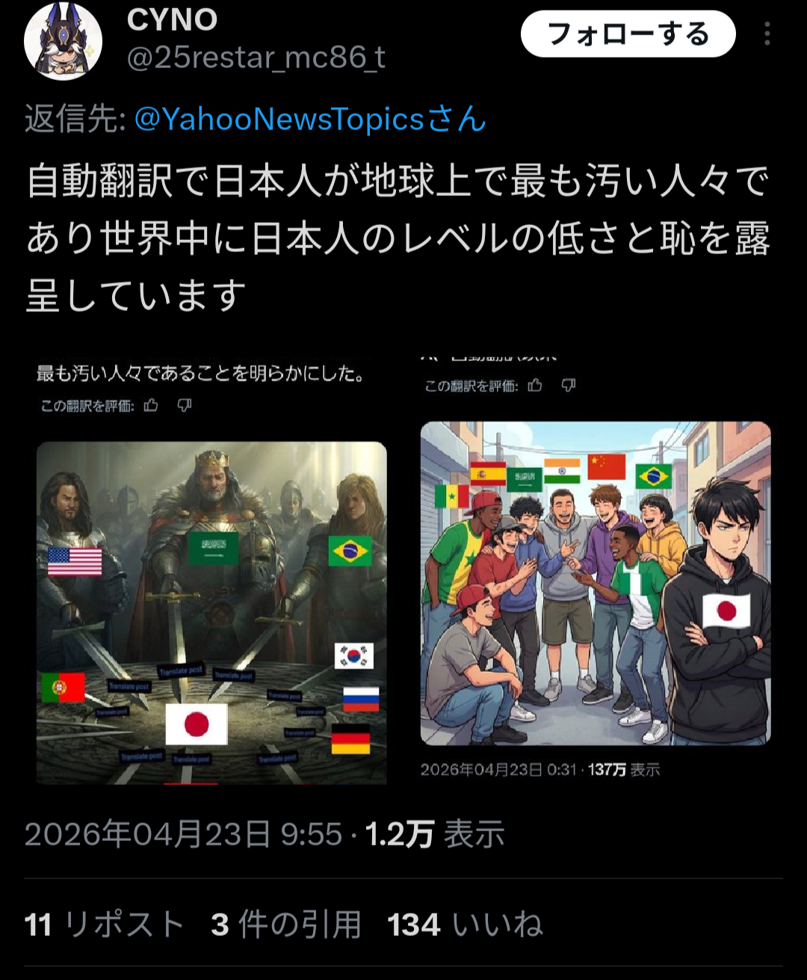Tap the Saudi flag on the king
The height and width of the screenshot is (980, 807).
point(213,549)
